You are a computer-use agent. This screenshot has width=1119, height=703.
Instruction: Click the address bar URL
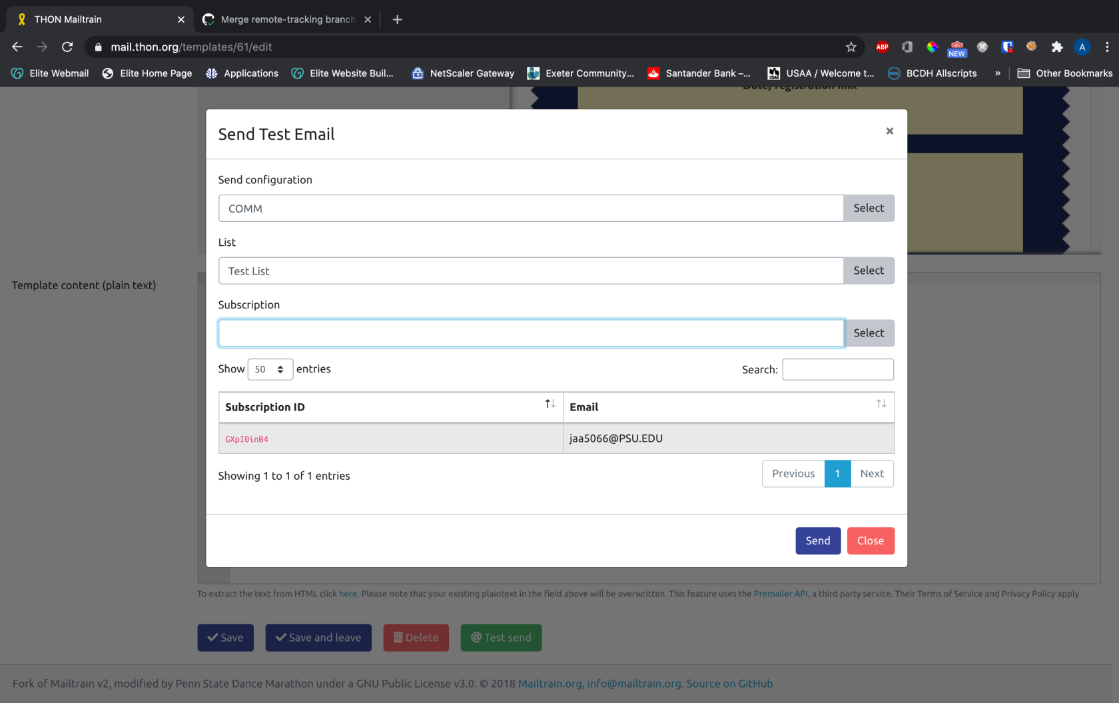pyautogui.click(x=191, y=47)
